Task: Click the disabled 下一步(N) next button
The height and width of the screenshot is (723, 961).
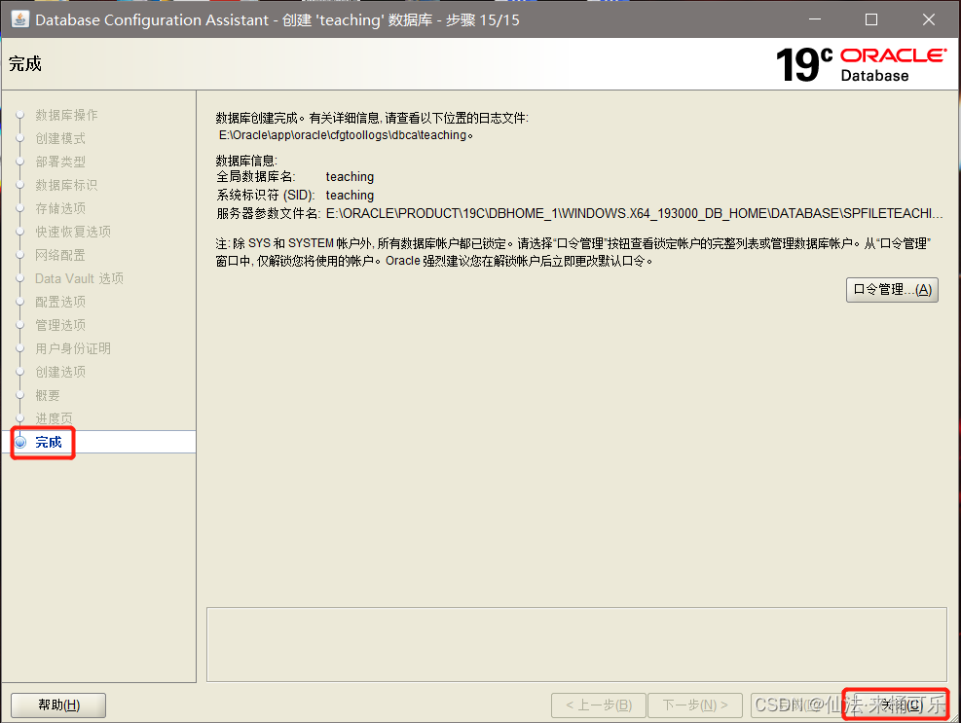Action: 695,705
